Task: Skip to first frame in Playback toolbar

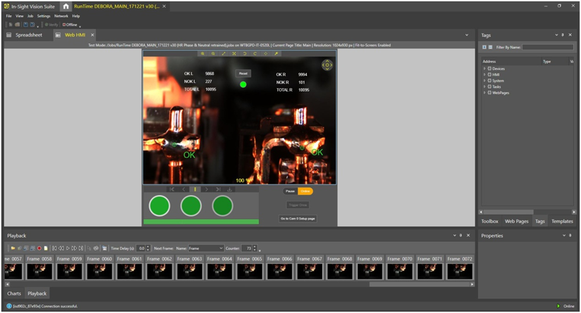Action: pos(54,248)
